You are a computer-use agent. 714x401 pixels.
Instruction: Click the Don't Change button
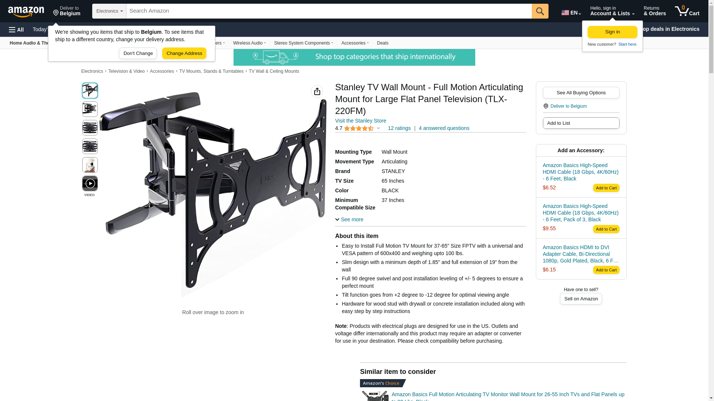tap(138, 53)
